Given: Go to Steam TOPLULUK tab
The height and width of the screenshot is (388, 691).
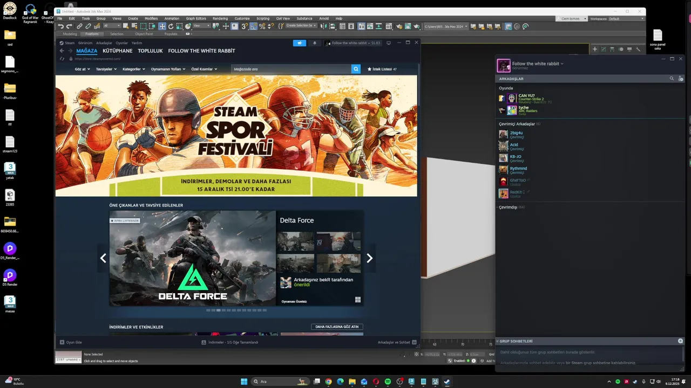Looking at the screenshot, I should click(x=150, y=51).
